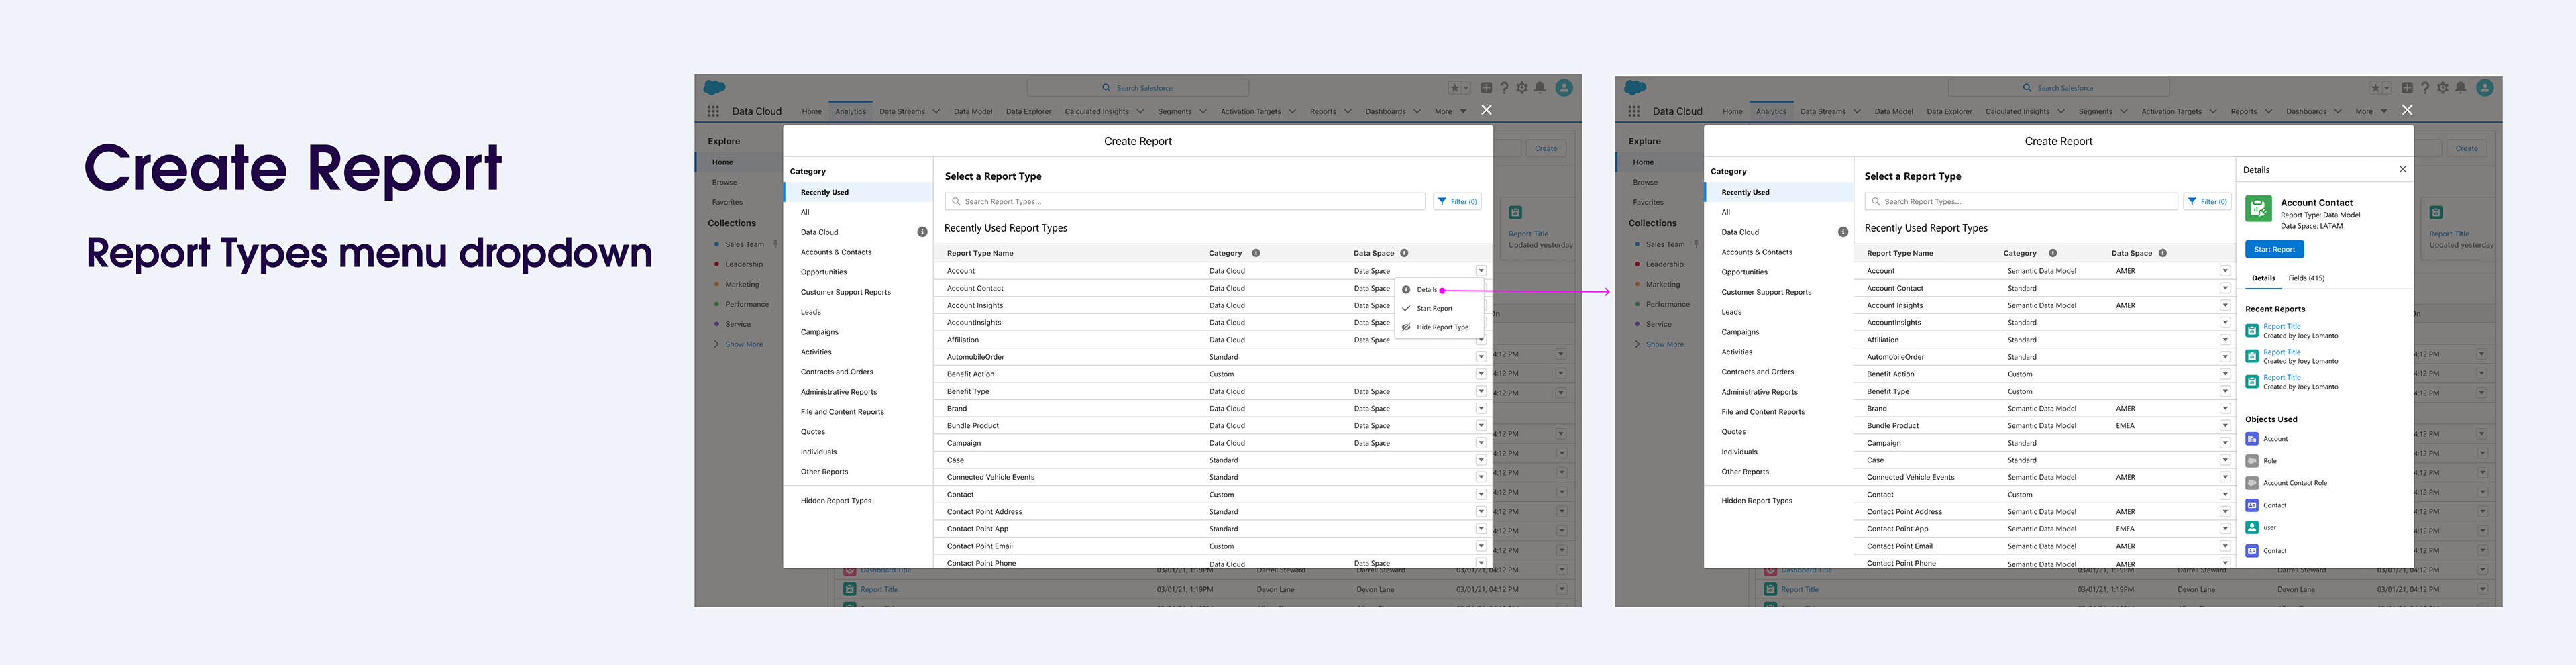
Task: Click Filter (0) button in left mockup
Action: (x=1457, y=202)
